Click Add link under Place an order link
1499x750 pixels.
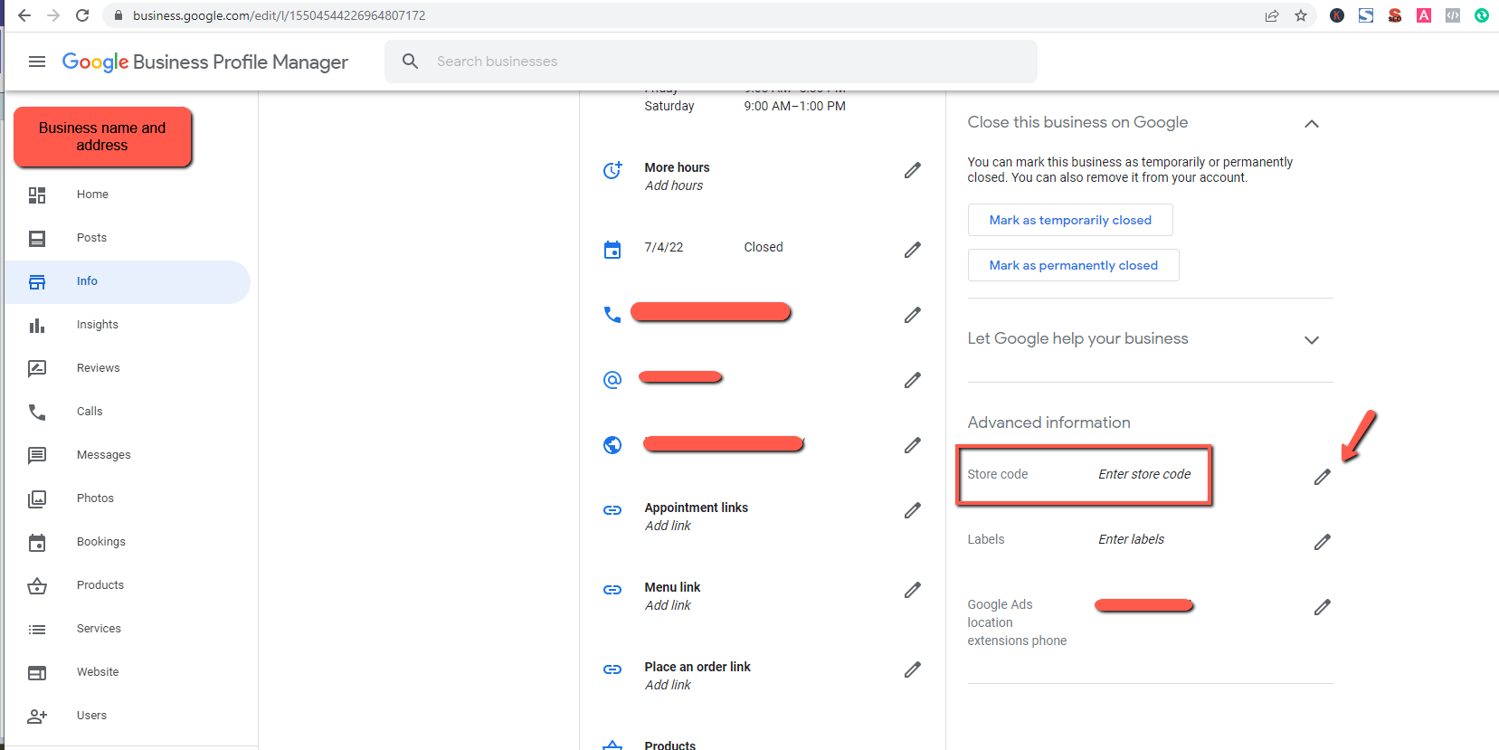click(668, 685)
